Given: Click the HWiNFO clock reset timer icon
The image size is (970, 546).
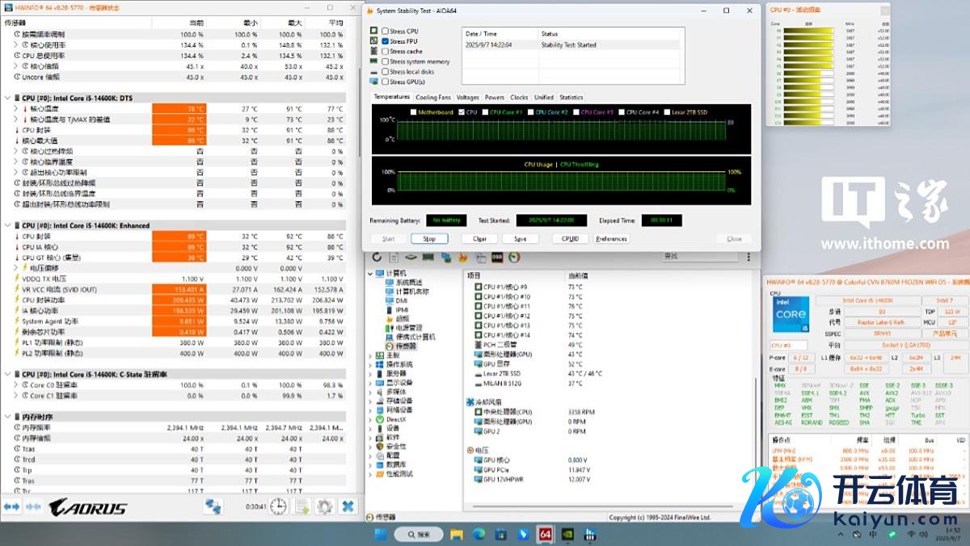Looking at the screenshot, I should [x=278, y=506].
